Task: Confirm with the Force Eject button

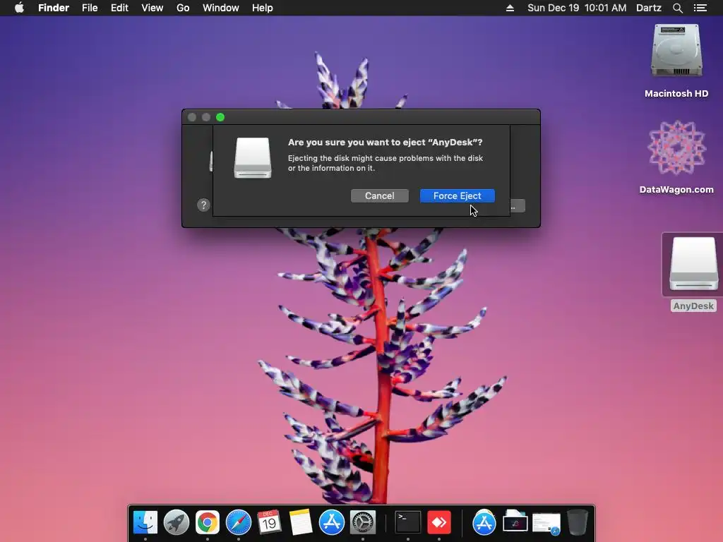Action: [457, 196]
